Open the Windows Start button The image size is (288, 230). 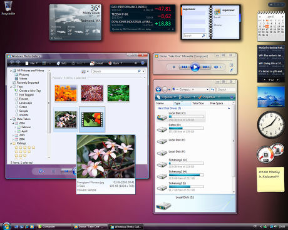6,226
